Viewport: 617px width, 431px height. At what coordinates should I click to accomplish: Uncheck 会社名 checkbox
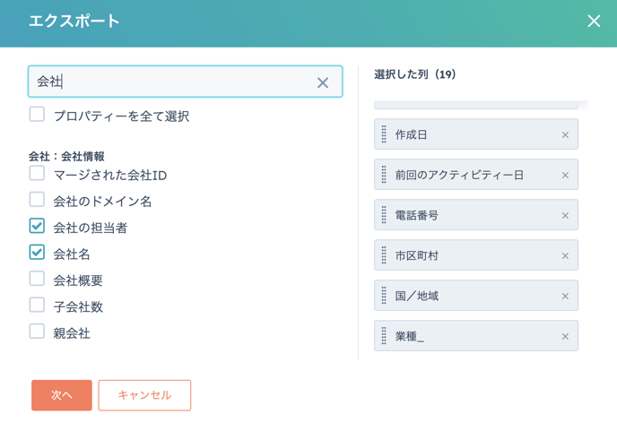point(37,253)
